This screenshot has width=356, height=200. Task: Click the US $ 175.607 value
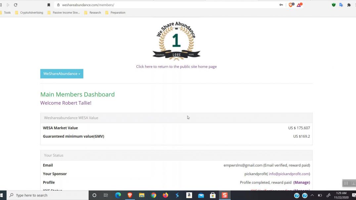tap(299, 128)
